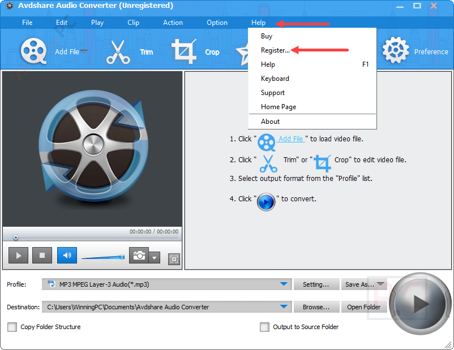The width and height of the screenshot is (454, 350).
Task: Maximize the Avdshare Audio Converter window
Action: tap(417, 6)
